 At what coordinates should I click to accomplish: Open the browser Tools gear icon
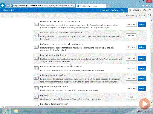click(x=151, y=6)
